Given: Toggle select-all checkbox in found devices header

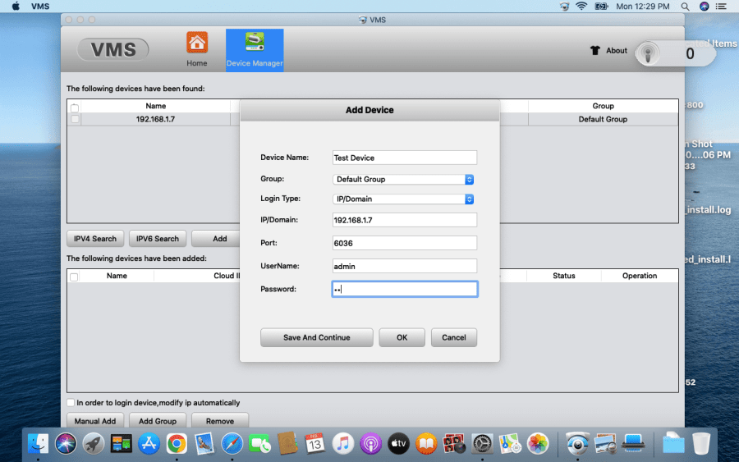Looking at the screenshot, I should point(76,107).
